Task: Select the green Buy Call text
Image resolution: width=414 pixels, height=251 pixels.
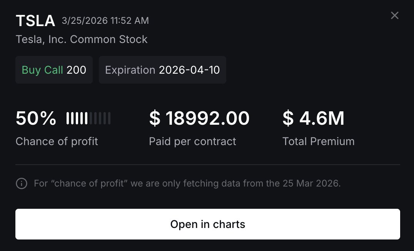Action: 42,70
